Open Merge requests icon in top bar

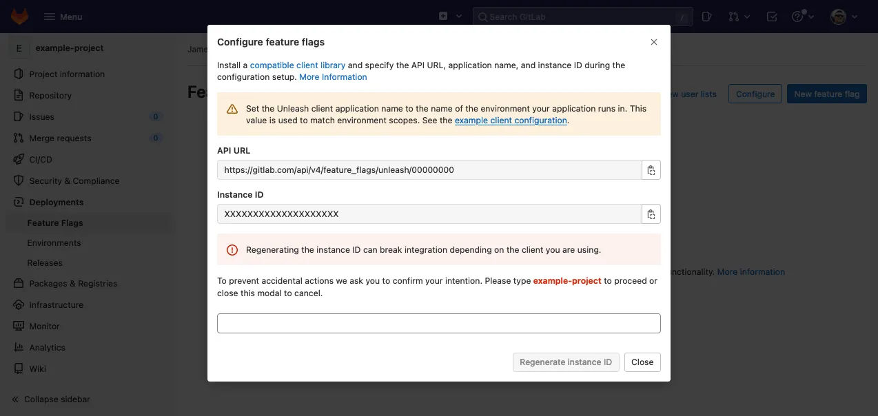[x=738, y=17]
